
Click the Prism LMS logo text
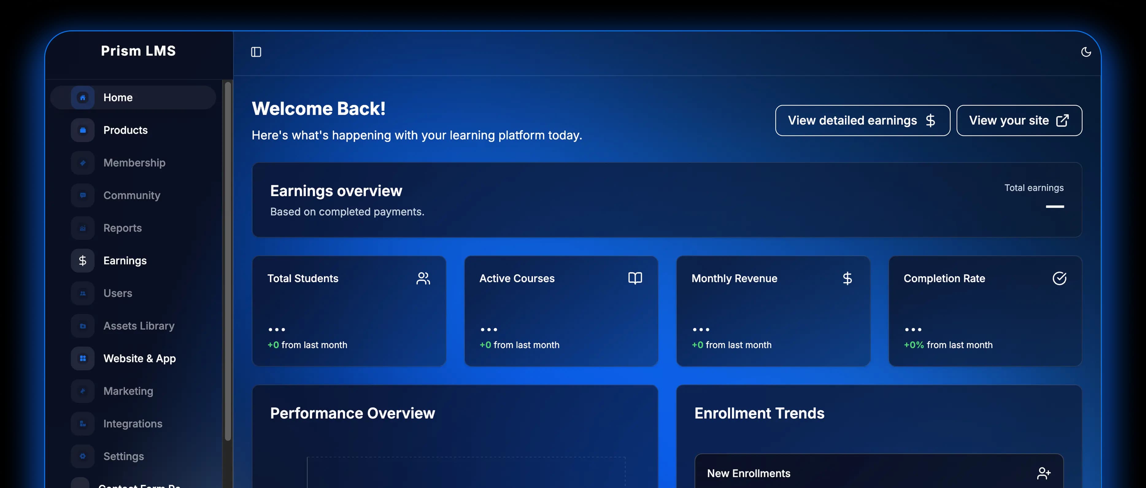[x=138, y=51]
